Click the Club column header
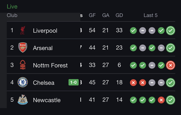181x115 pixels. pos(12,15)
